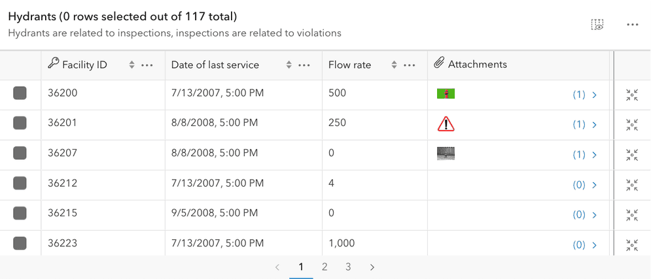Viewport: 651px width, 279px height.
Task: Click zoom-to icon for hydrant 36223
Action: [631, 245]
